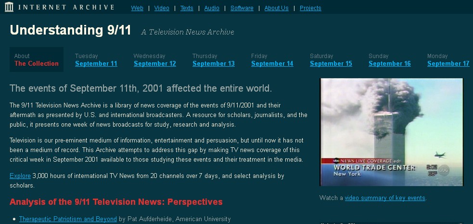Click the World Trade Center news video thumbnail
Image resolution: width=473 pixels, height=224 pixels.
[x=391, y=132]
